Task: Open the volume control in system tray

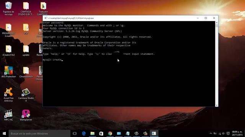Action: tap(224, 134)
